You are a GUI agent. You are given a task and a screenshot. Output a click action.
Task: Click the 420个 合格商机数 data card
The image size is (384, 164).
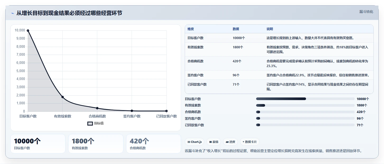pyautogui.click(x=154, y=144)
